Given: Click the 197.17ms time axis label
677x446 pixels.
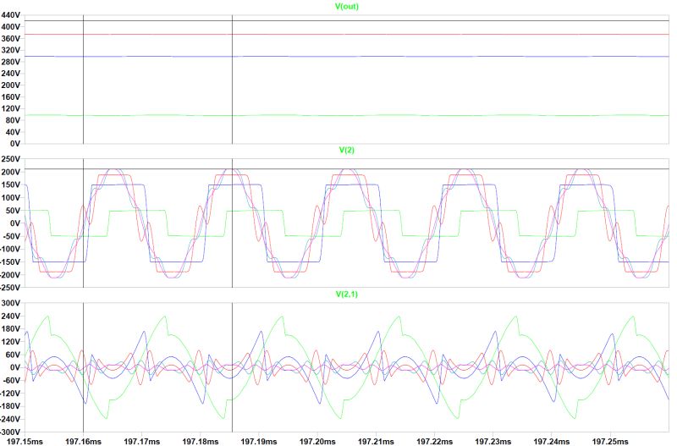Looking at the screenshot, I should (x=141, y=441).
